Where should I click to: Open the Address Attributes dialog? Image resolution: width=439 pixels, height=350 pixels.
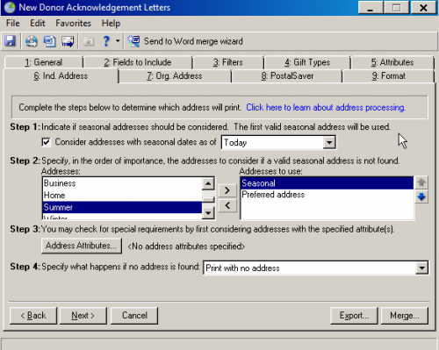[82, 246]
